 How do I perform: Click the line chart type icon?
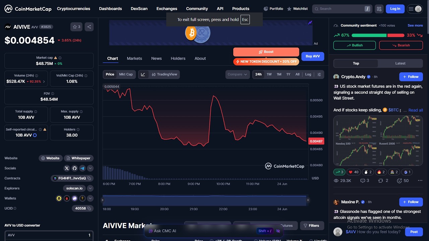(143, 74)
